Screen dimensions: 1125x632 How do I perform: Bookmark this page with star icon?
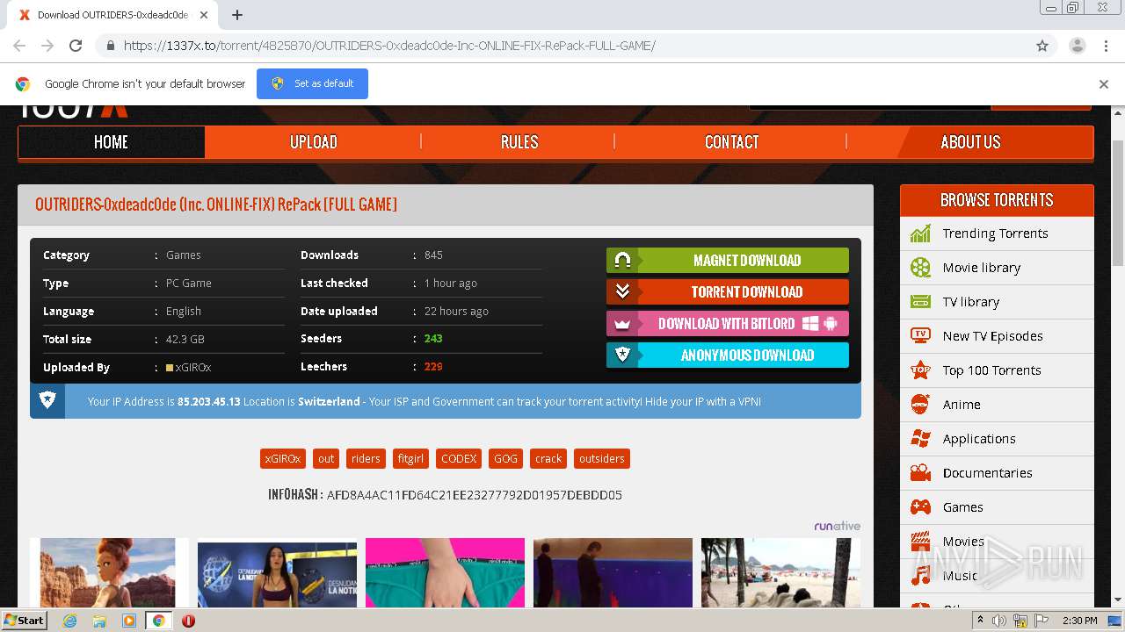click(1042, 46)
